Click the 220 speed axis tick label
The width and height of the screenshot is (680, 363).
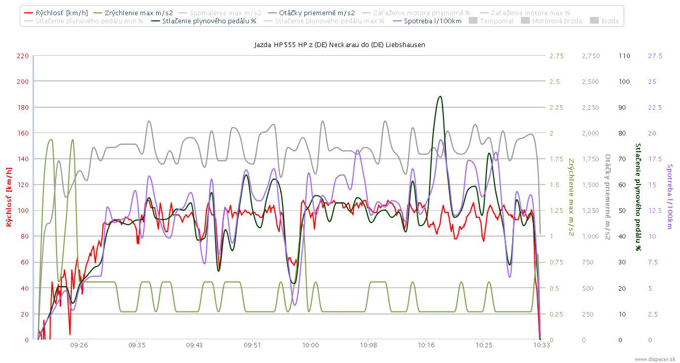(x=23, y=56)
